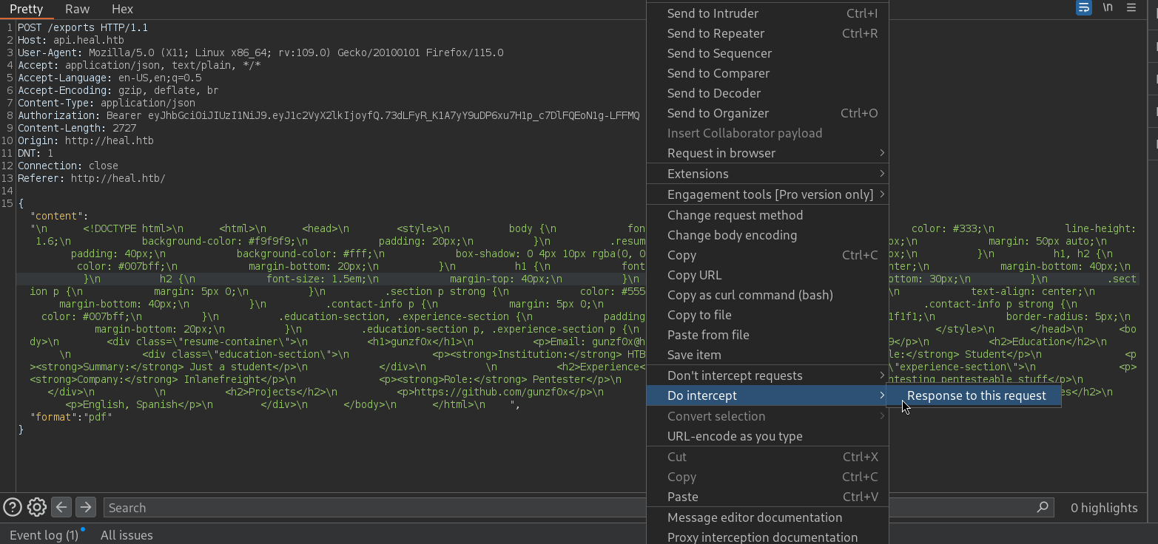Open the message editor hamburger menu
Viewport: 1158px width, 544px height.
[x=1131, y=7]
